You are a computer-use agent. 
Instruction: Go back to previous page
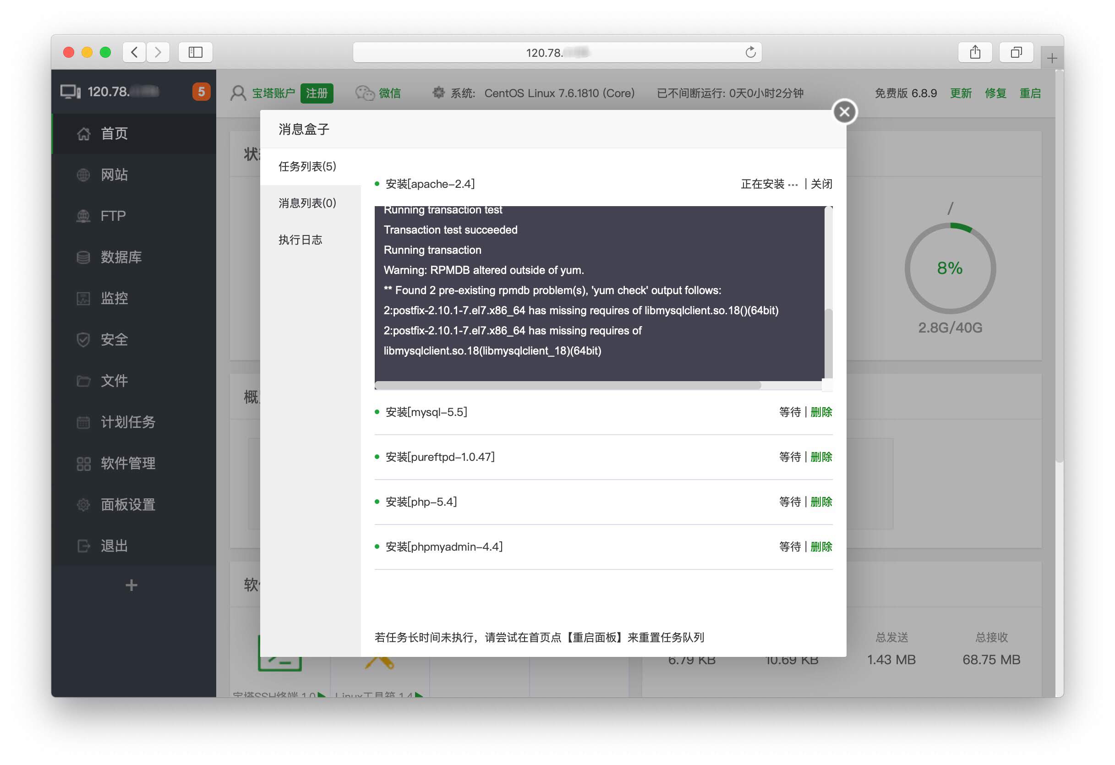tap(134, 52)
